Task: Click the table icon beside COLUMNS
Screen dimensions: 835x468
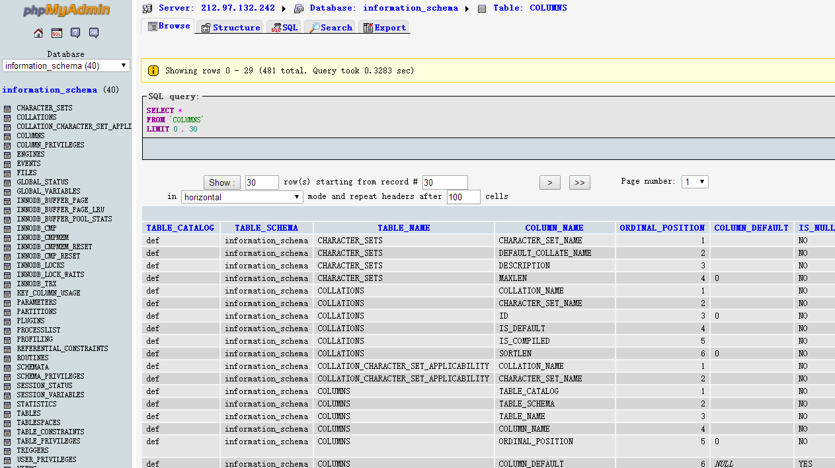Action: click(x=7, y=136)
